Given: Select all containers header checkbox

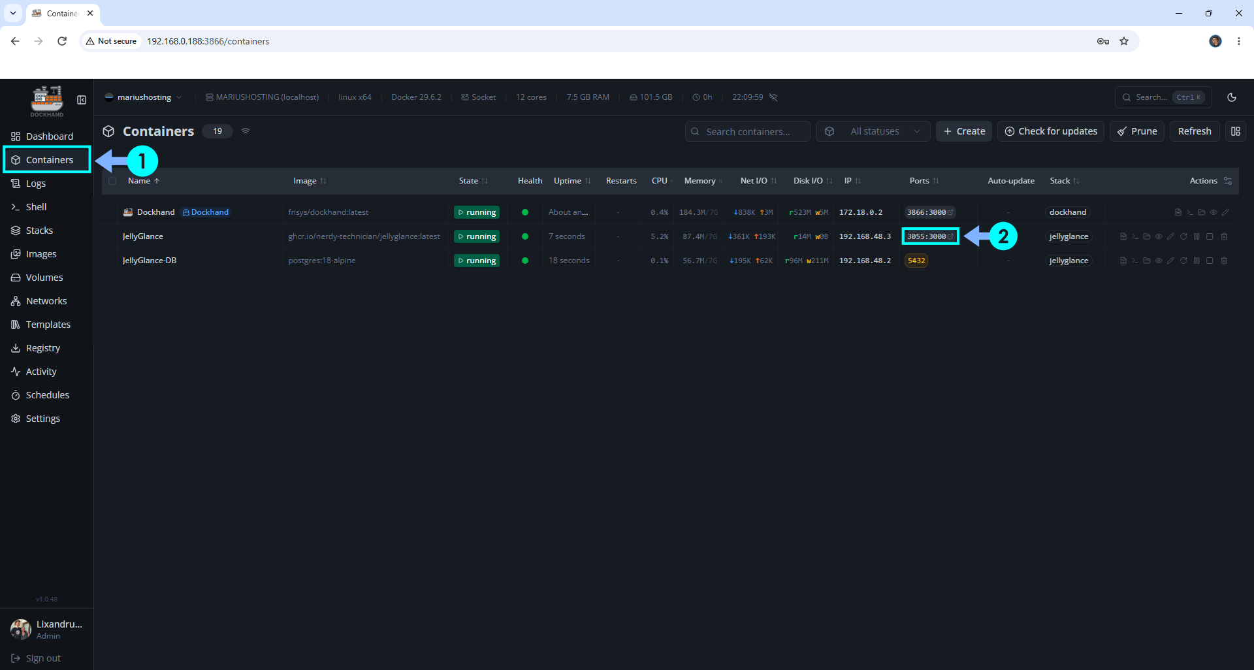Looking at the screenshot, I should tap(112, 181).
